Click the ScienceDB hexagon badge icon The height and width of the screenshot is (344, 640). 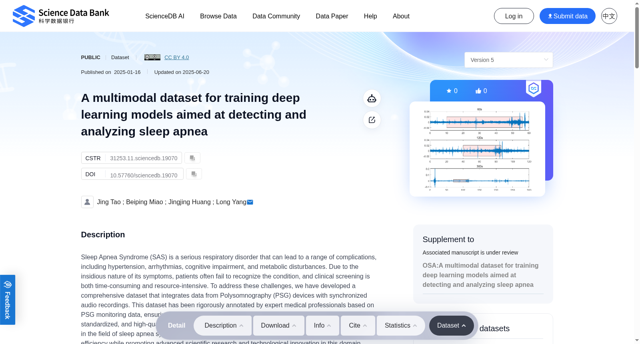[534, 88]
